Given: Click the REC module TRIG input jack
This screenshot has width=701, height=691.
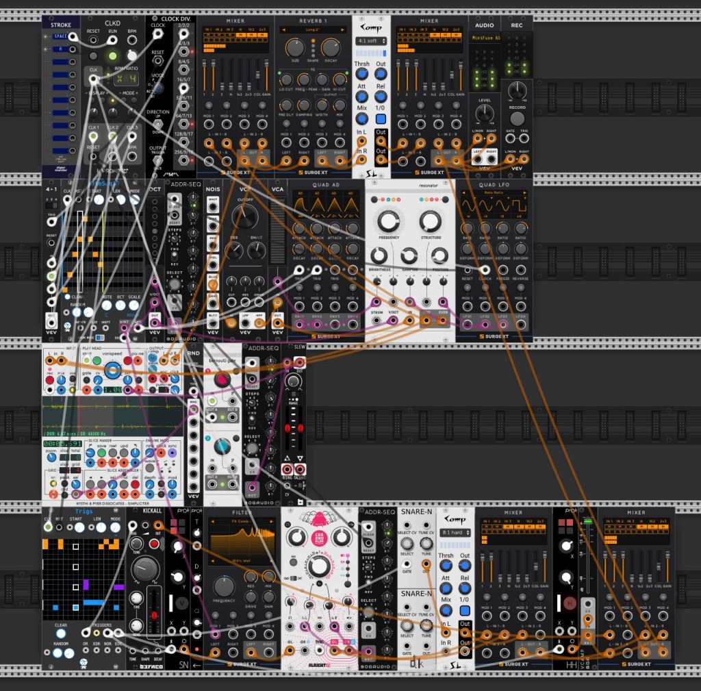Looking at the screenshot, I should coord(524,138).
